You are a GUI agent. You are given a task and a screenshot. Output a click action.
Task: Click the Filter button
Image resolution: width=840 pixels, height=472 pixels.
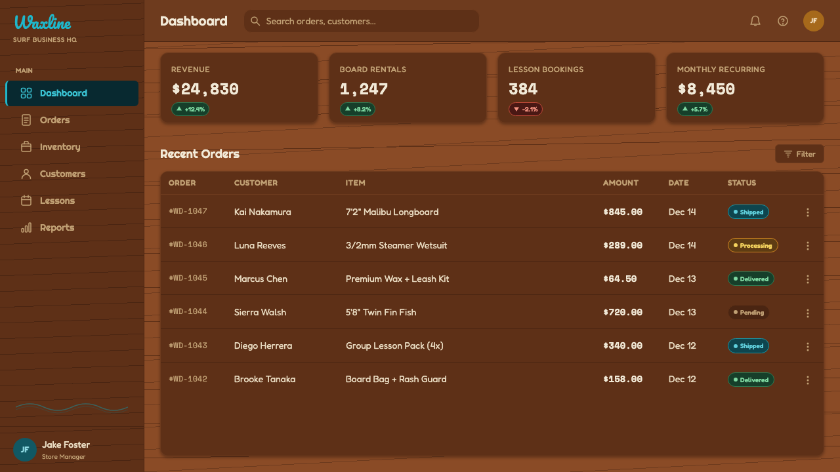(799, 154)
